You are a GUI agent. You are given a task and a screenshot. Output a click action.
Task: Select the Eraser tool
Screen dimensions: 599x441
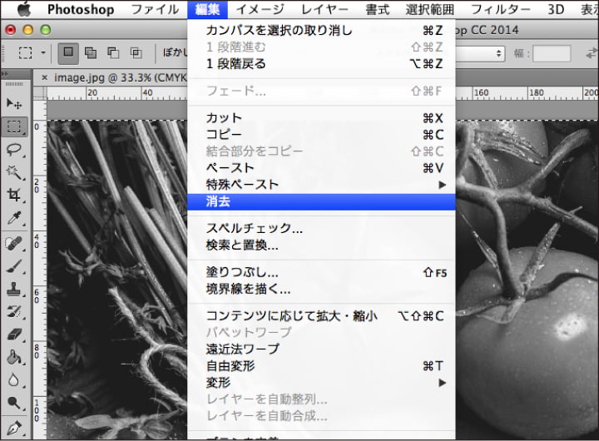pyautogui.click(x=14, y=334)
